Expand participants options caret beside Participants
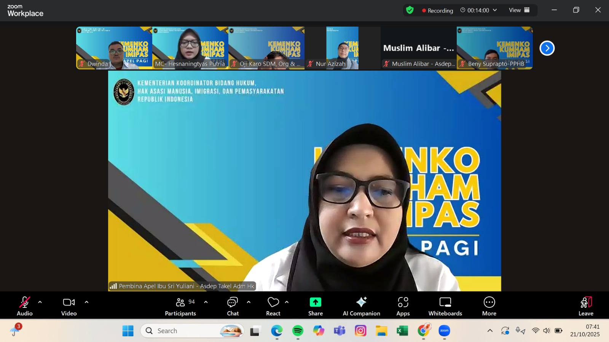Viewport: 609px width, 342px height. [206, 302]
